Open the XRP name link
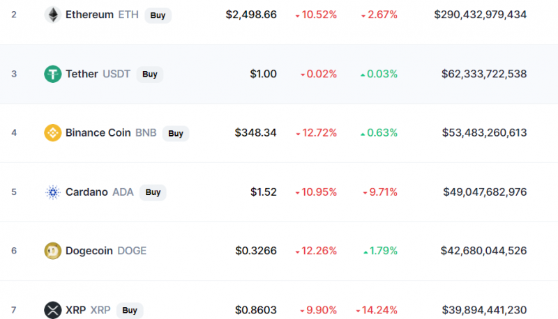Screen dimensions: 558x319 pyautogui.click(x=75, y=310)
